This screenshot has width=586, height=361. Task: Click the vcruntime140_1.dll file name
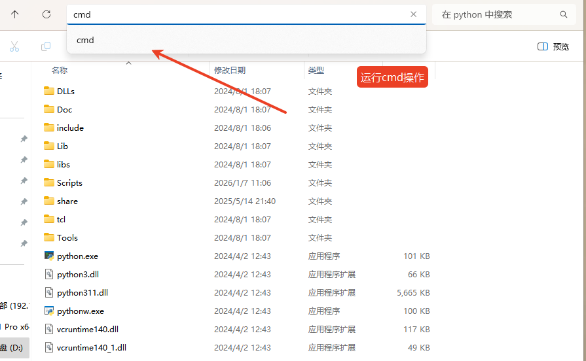(x=92, y=347)
